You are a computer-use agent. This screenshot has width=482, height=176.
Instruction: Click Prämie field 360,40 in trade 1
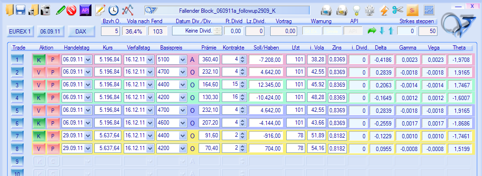tap(209, 59)
